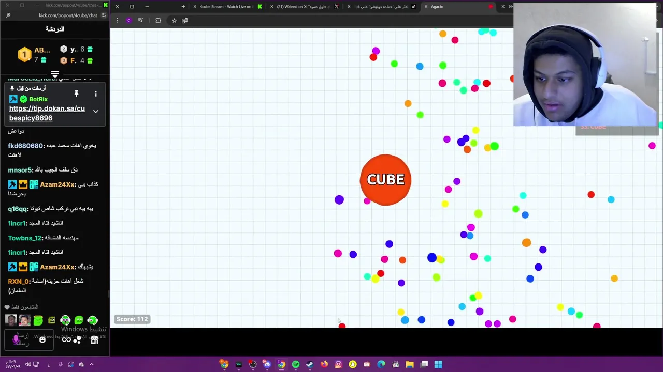This screenshot has width=663, height=372.
Task: Open the tip.dokan.sa link
Action: (47, 113)
